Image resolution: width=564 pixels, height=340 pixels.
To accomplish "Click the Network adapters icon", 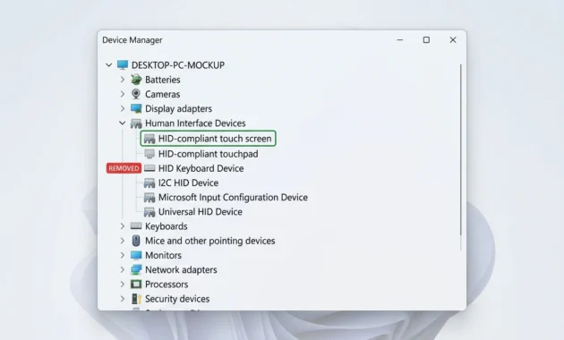I will 136,269.
